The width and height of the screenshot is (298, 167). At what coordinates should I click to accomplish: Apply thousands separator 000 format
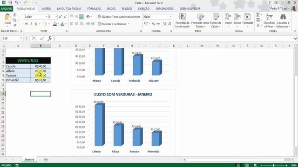click(158, 24)
